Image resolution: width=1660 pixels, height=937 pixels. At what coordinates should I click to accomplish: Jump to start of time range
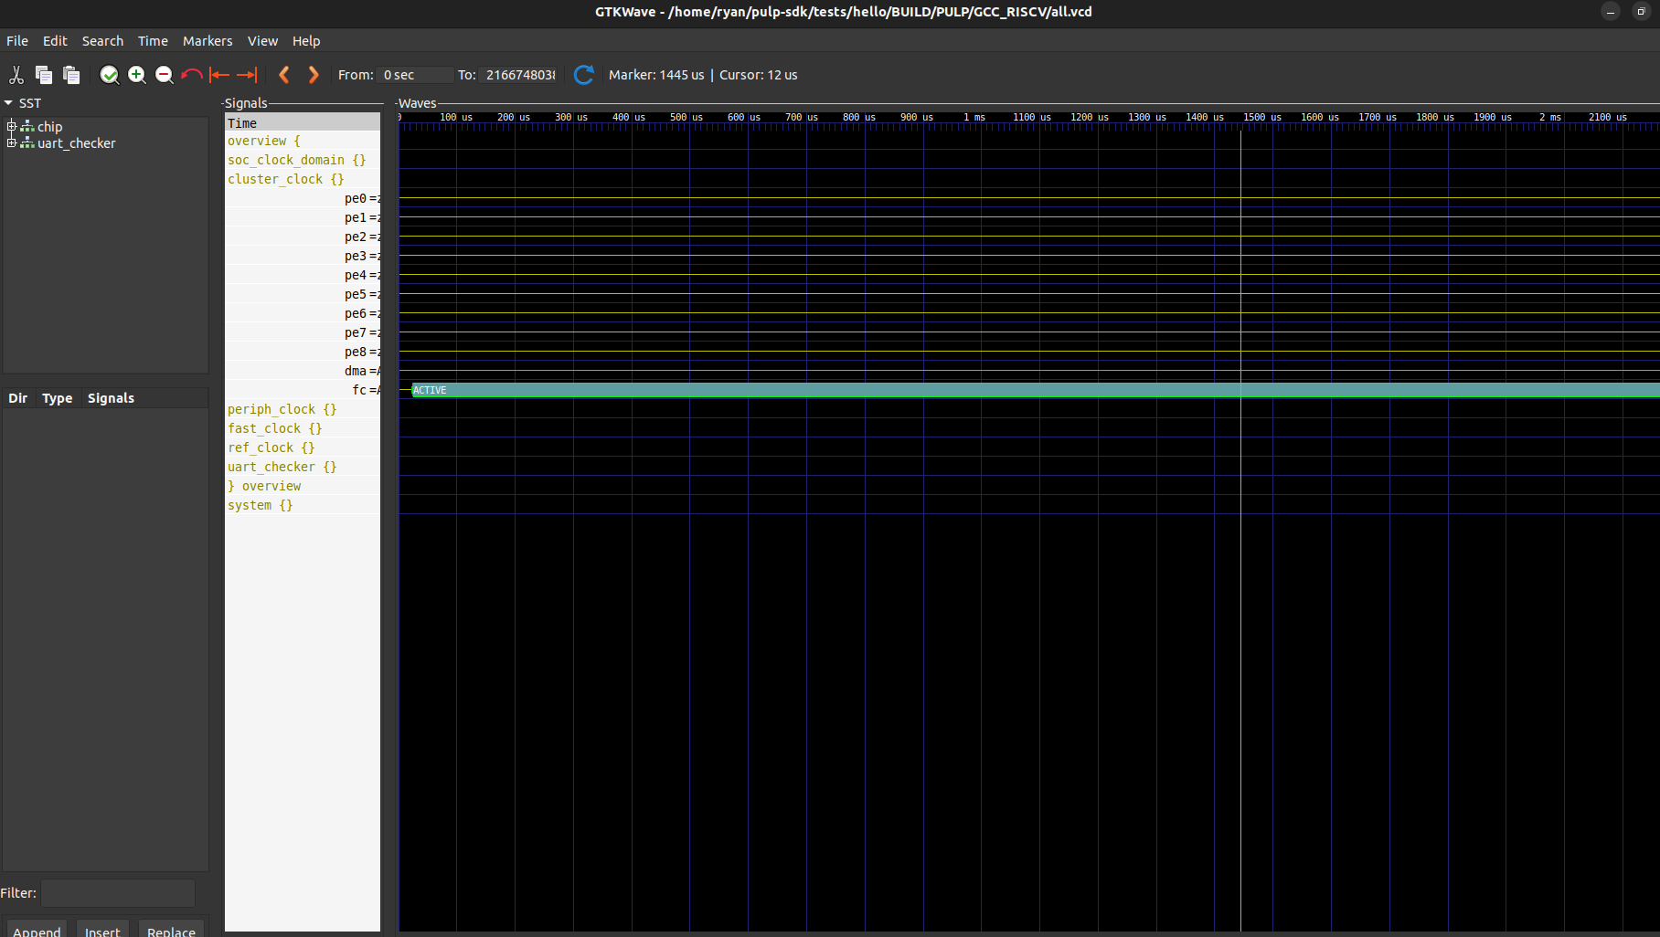219,75
